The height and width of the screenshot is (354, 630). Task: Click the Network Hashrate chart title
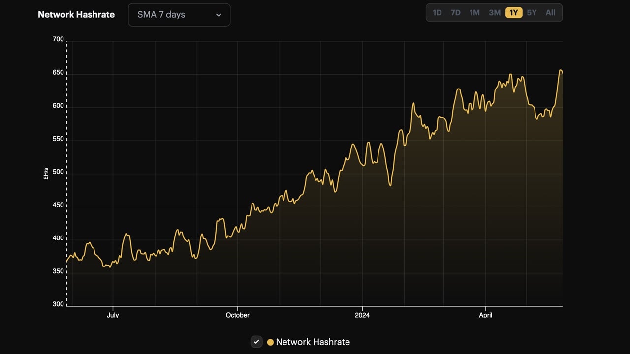click(76, 15)
